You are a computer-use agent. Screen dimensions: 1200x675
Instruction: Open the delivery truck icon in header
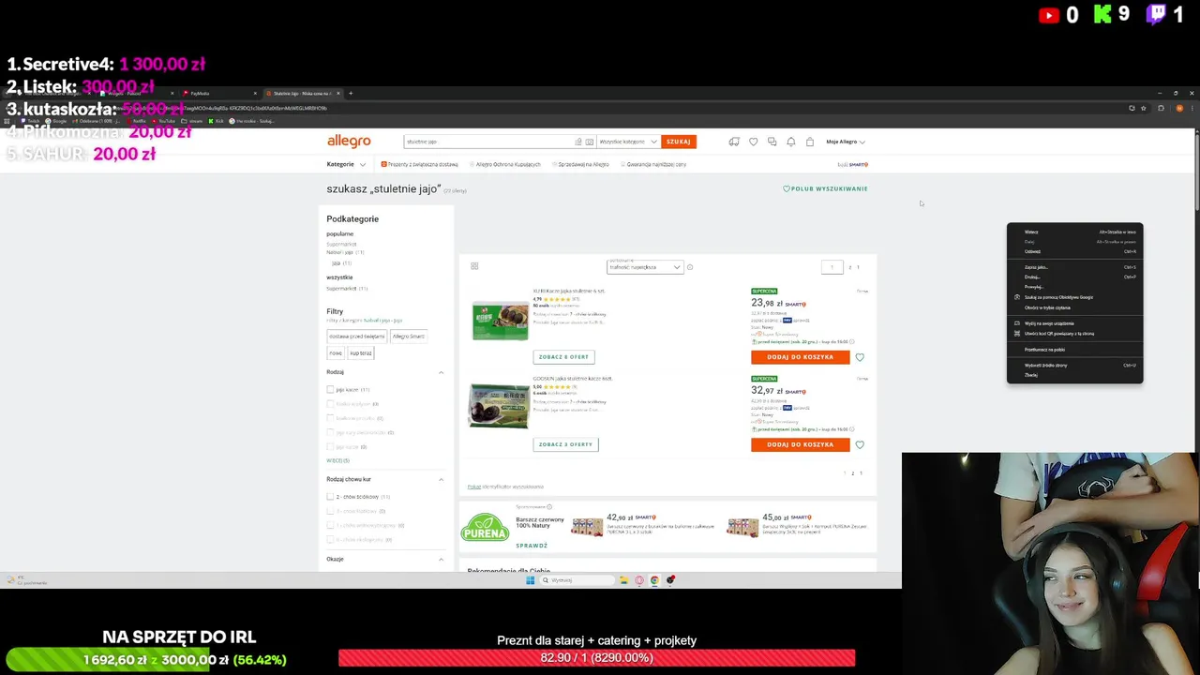tap(734, 142)
